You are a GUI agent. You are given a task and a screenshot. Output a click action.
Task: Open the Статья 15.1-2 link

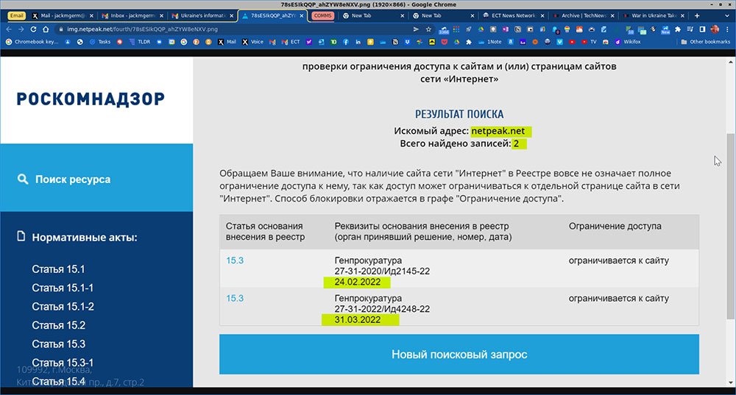(x=63, y=306)
